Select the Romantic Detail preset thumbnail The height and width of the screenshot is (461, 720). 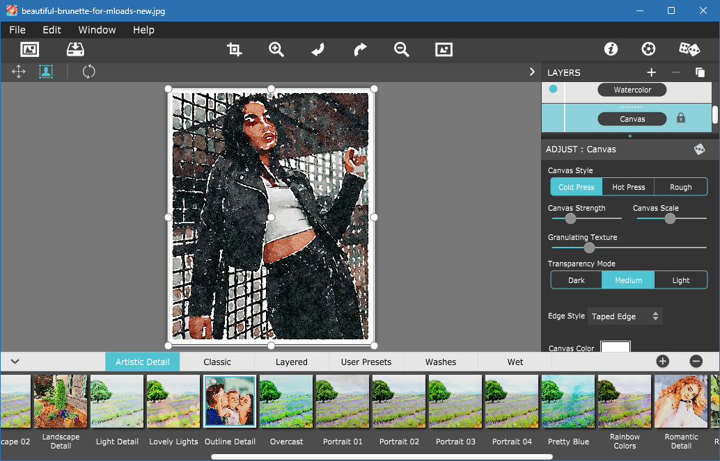point(681,401)
